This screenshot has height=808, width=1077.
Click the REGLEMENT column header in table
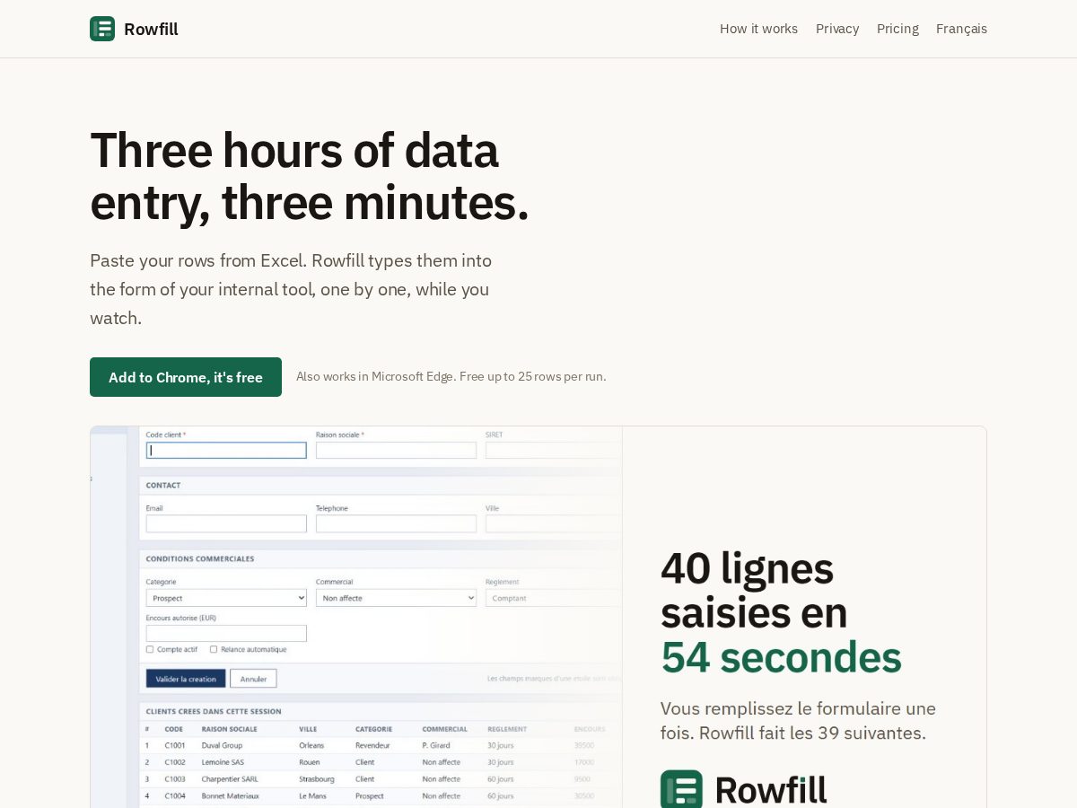507,729
